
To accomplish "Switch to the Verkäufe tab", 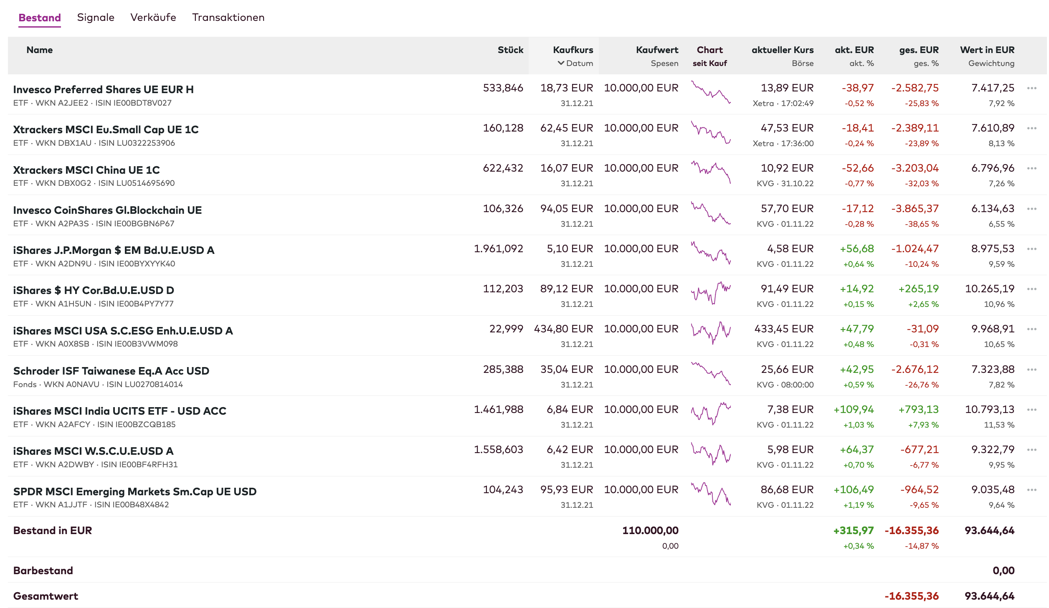I will pyautogui.click(x=153, y=18).
